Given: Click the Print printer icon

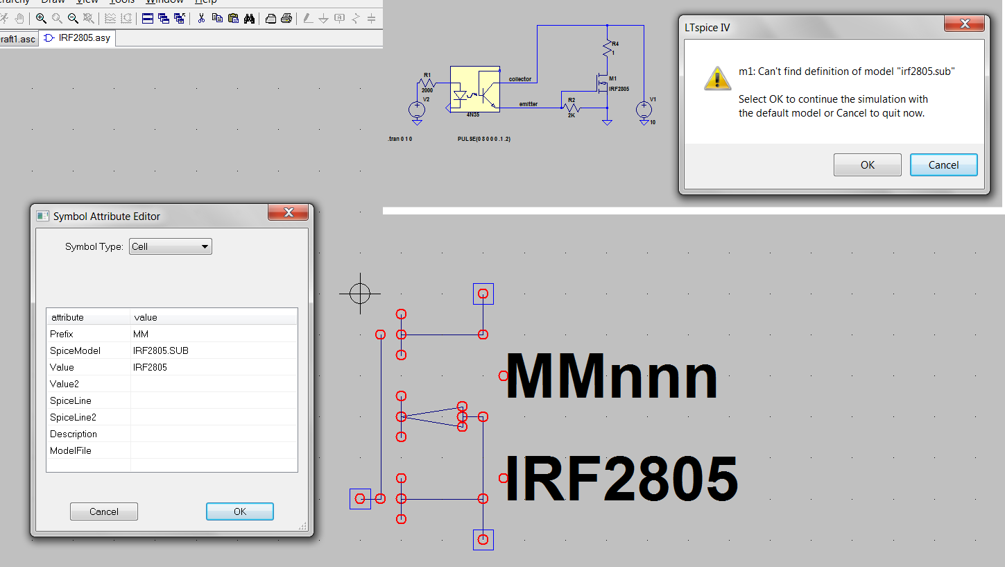Looking at the screenshot, I should (286, 18).
